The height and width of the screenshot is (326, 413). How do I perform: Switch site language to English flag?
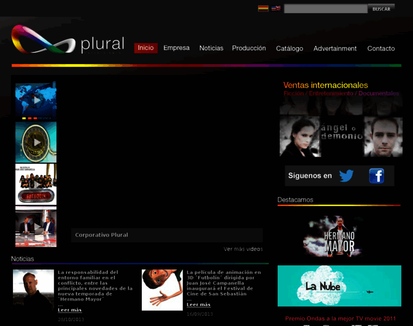[x=276, y=9]
